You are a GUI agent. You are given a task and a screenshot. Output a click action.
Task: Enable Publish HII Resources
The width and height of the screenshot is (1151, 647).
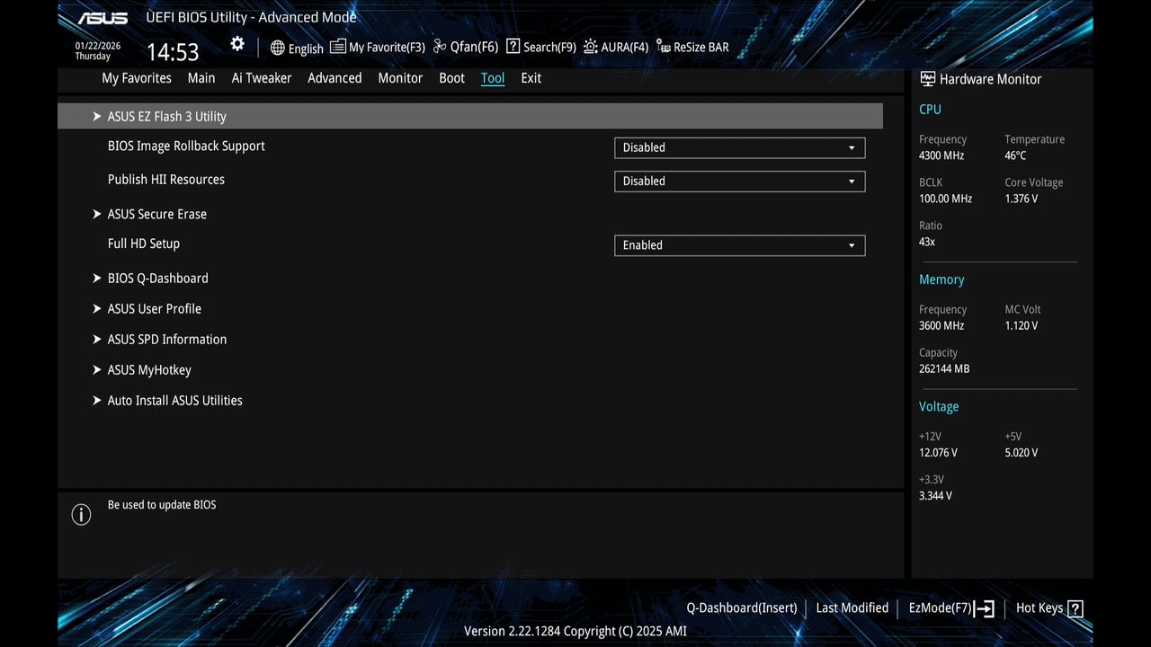(x=739, y=181)
